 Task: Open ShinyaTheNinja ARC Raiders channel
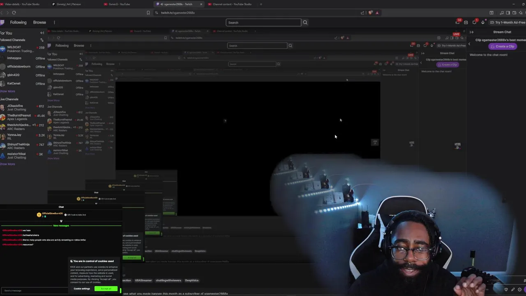coord(22,146)
